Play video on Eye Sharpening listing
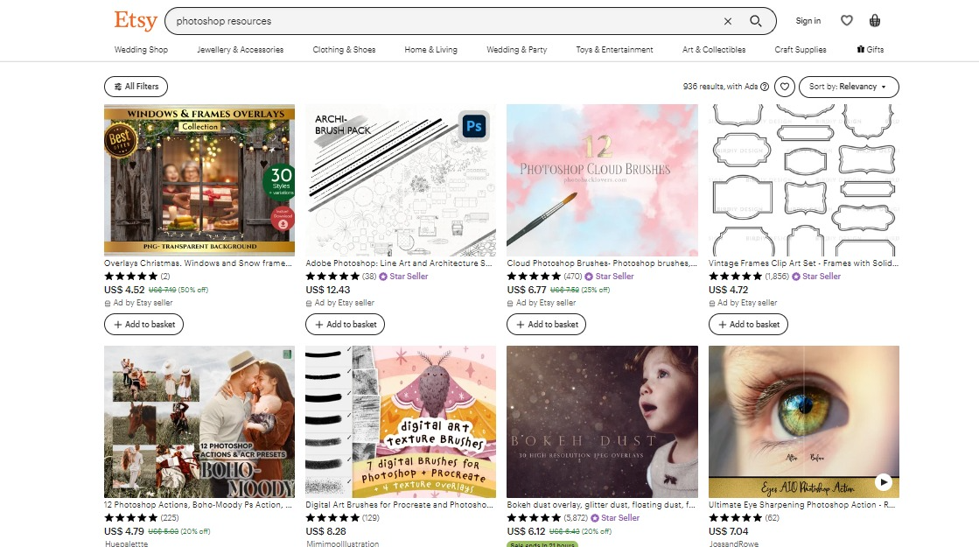 pyautogui.click(x=883, y=481)
